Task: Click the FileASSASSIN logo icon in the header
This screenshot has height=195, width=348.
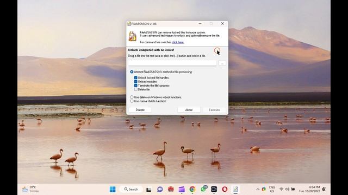Action: pyautogui.click(x=133, y=36)
